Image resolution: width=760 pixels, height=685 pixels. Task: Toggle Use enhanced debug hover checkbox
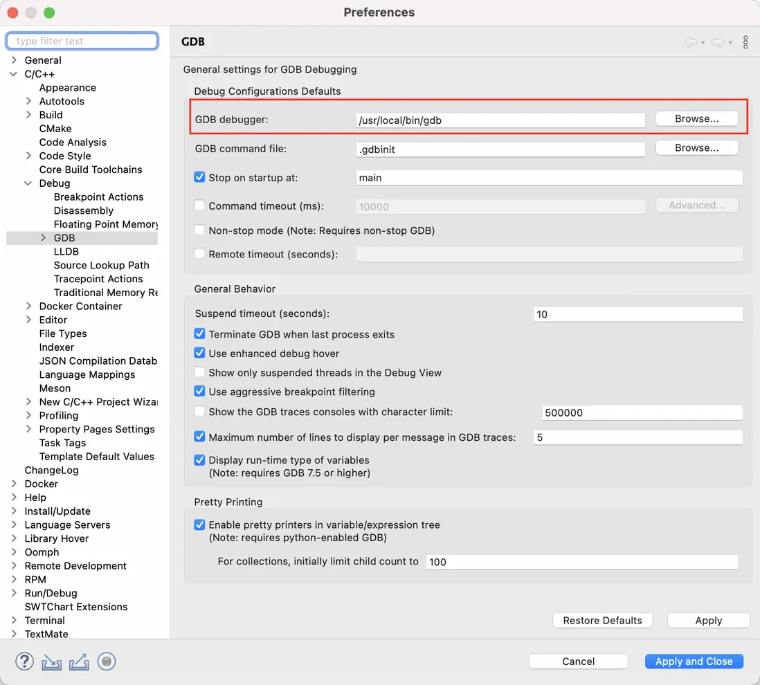(200, 353)
